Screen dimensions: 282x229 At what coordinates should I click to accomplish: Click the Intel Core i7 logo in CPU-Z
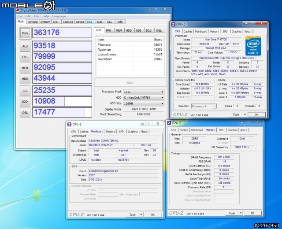pyautogui.click(x=253, y=46)
